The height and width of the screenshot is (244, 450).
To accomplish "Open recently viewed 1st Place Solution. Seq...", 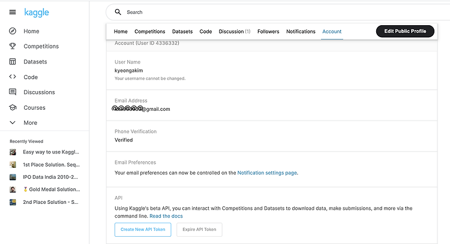I will (x=51, y=165).
